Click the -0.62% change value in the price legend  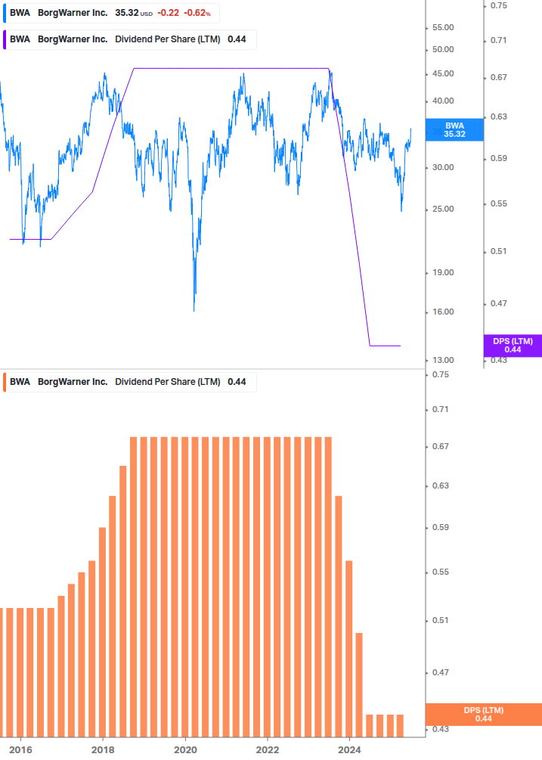(197, 13)
